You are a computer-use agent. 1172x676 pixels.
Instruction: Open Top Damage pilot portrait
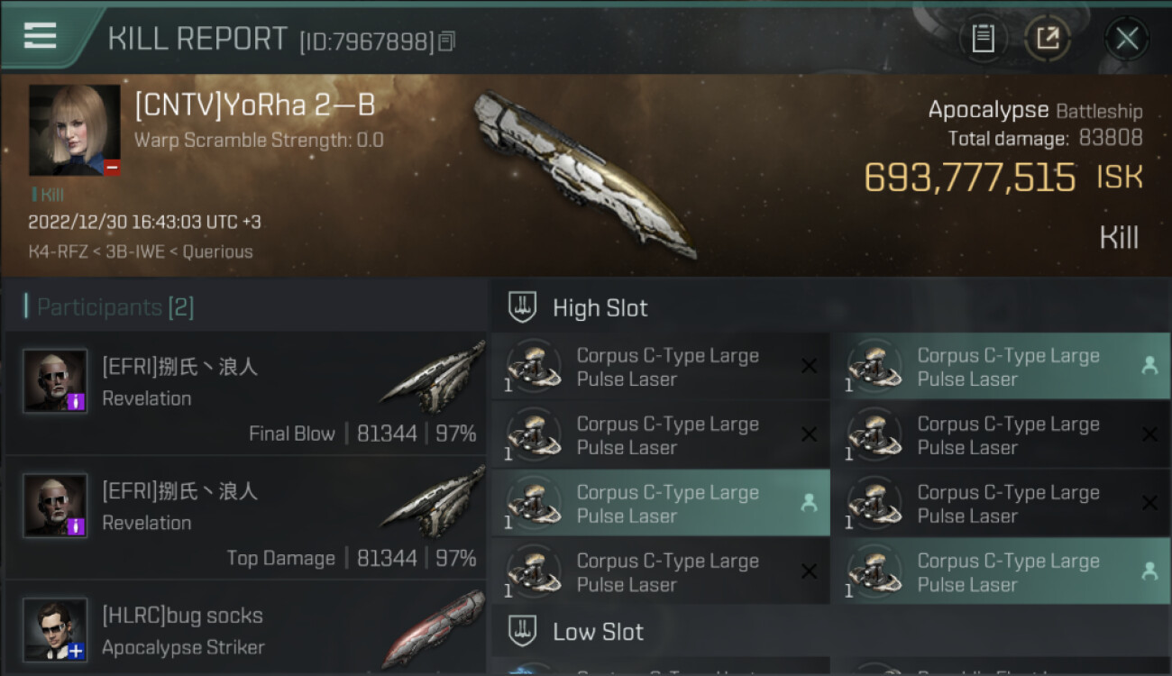[x=55, y=505]
